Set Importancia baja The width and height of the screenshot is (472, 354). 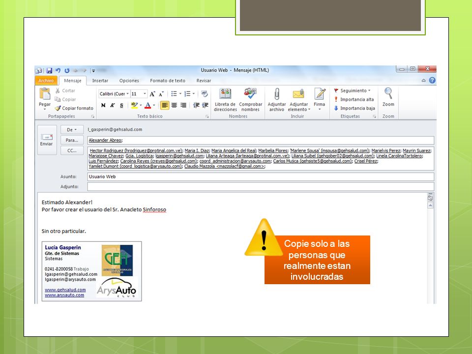pyautogui.click(x=354, y=108)
